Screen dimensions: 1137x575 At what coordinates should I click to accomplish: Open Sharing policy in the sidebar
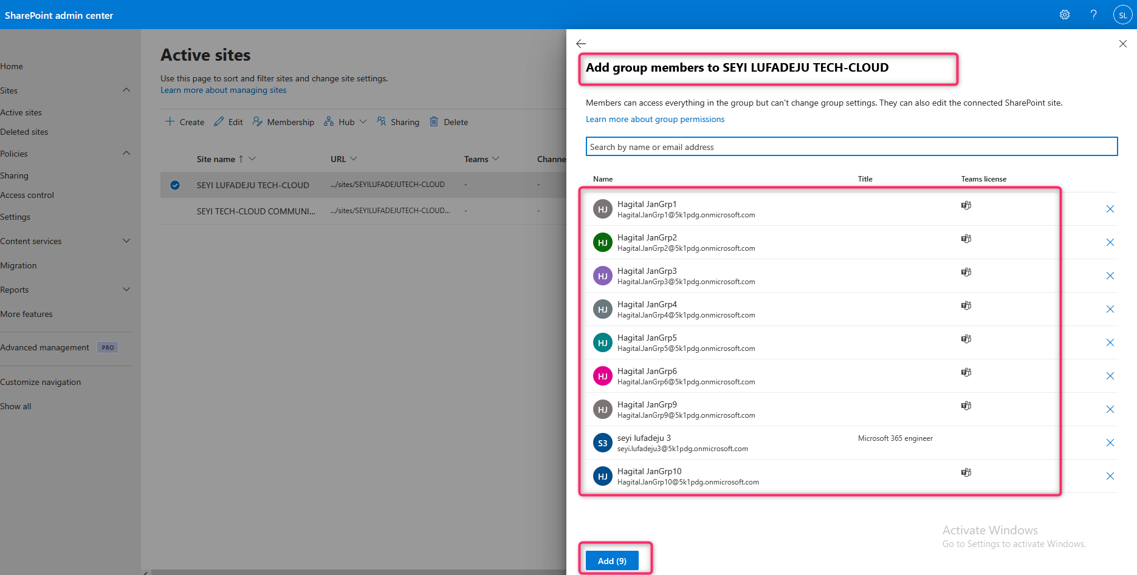click(x=15, y=175)
